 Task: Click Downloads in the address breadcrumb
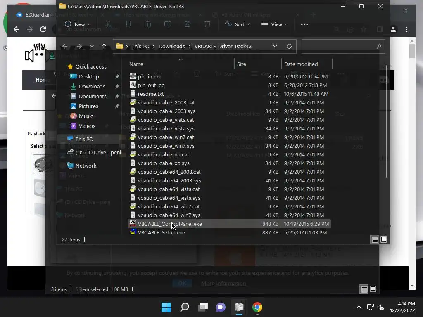coord(171,46)
